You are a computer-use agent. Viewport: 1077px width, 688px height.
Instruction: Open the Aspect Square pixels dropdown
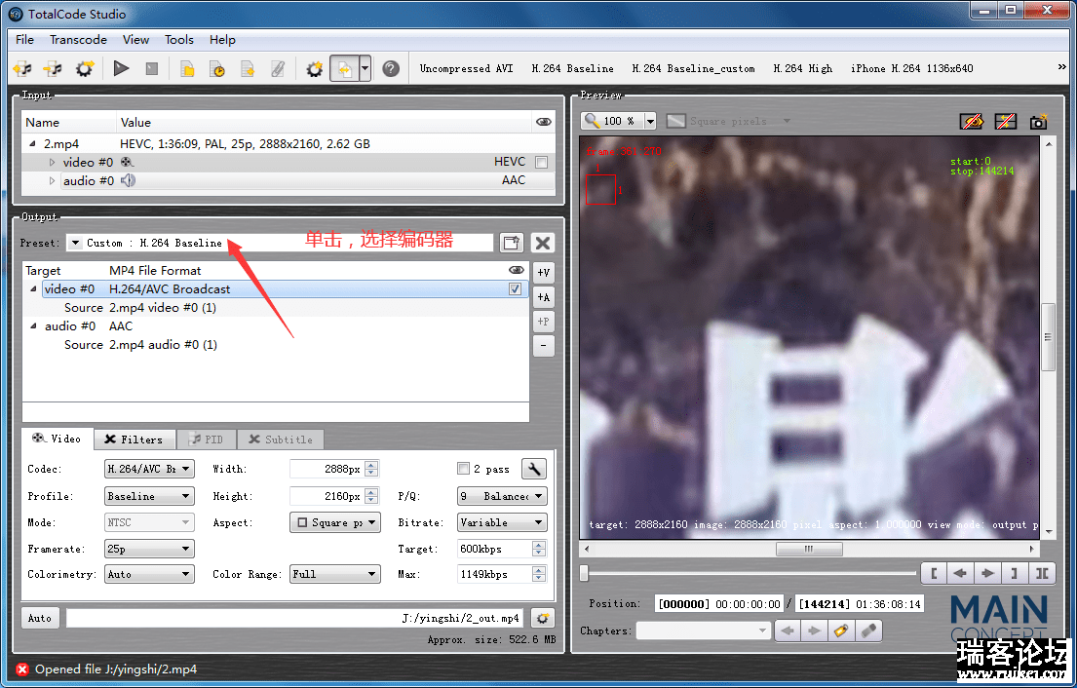pos(334,522)
